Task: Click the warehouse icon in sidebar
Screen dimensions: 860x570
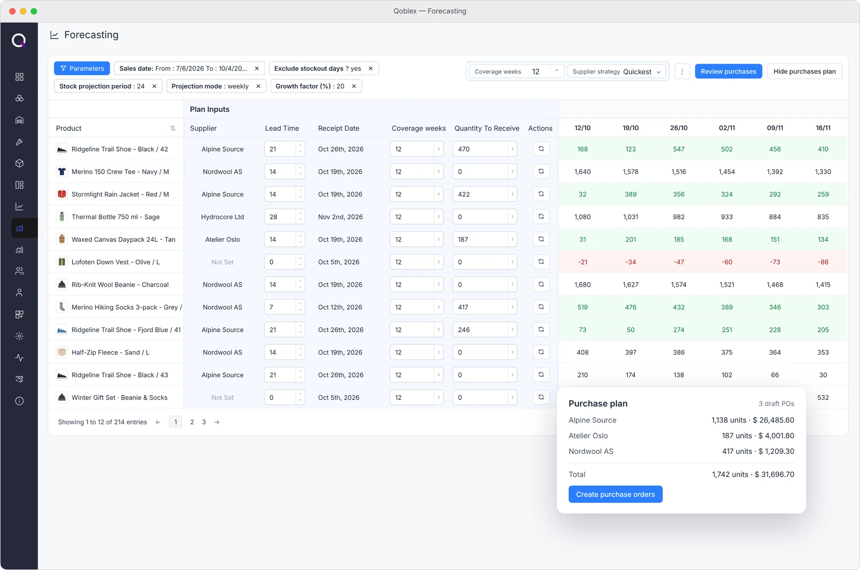Action: click(19, 120)
